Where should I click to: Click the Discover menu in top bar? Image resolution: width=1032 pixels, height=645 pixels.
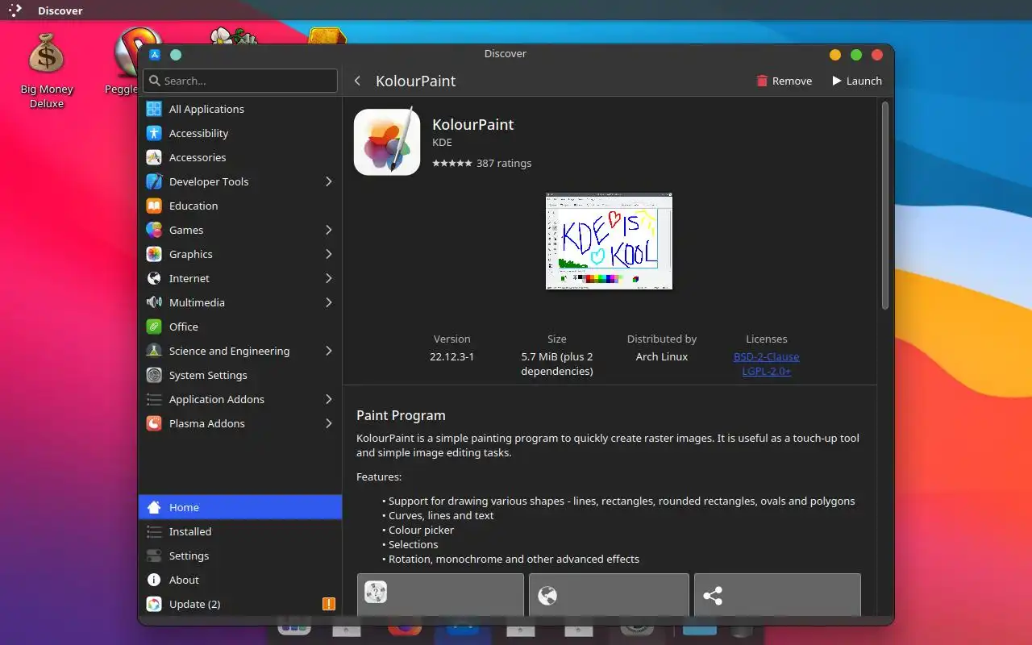(x=60, y=10)
